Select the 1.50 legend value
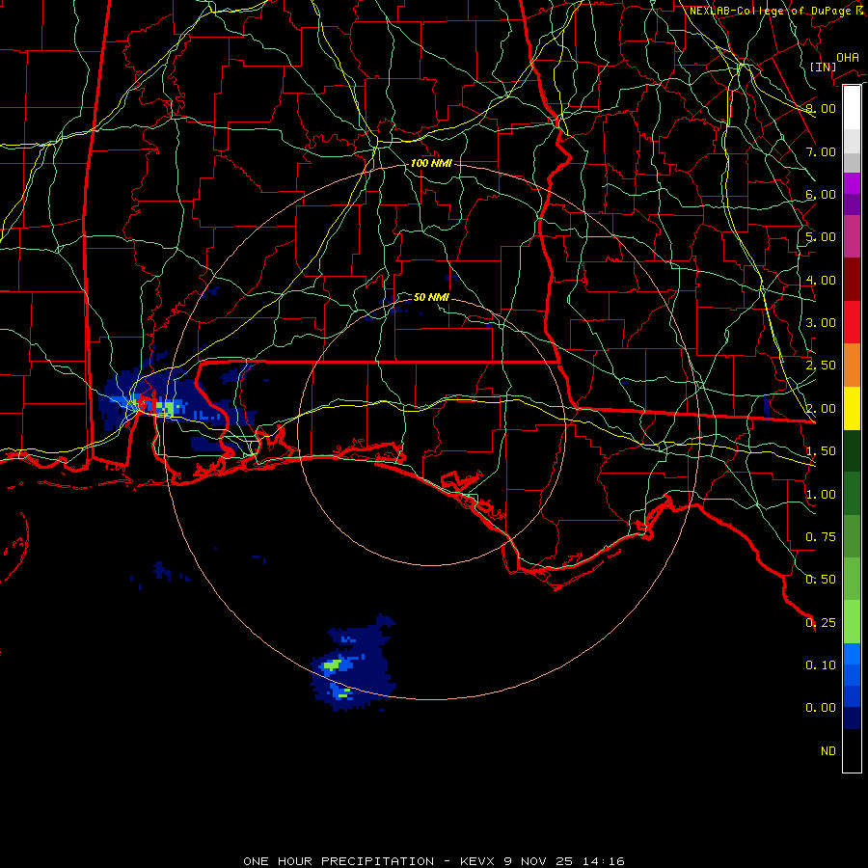The height and width of the screenshot is (868, 868). (x=821, y=451)
